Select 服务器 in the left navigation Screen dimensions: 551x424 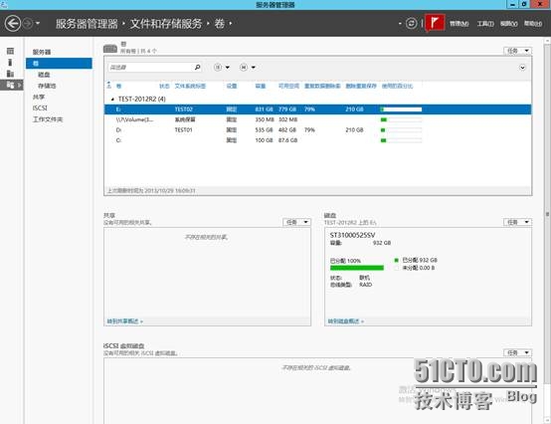pos(42,52)
